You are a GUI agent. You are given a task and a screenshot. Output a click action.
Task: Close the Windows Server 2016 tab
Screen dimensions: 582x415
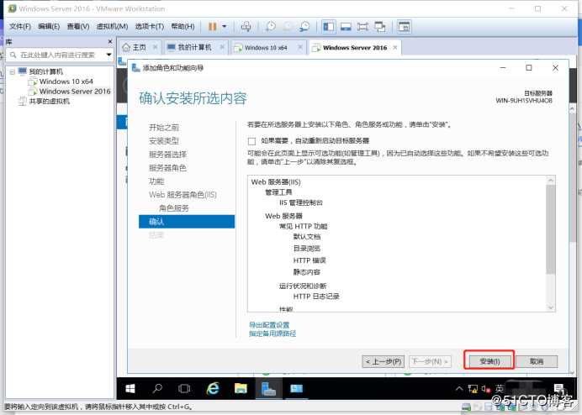pos(395,48)
